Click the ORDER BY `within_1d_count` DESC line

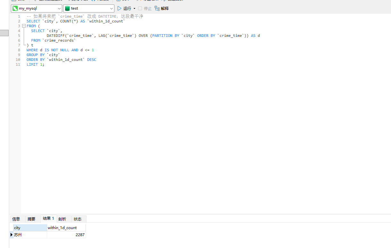tap(61, 60)
